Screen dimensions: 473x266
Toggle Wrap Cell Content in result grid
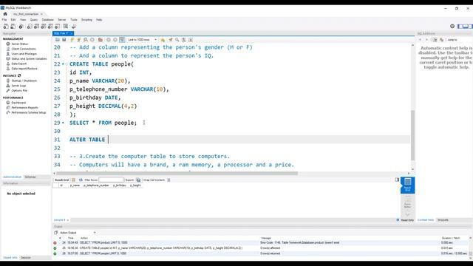(169, 180)
